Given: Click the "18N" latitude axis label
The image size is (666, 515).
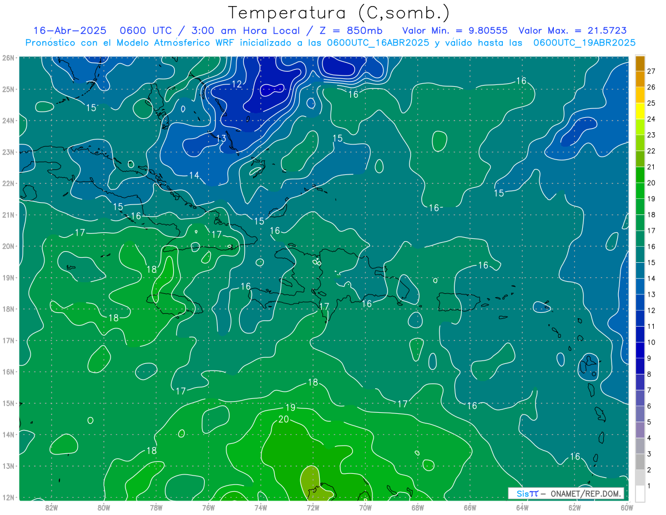Looking at the screenshot, I should click(x=8, y=309).
